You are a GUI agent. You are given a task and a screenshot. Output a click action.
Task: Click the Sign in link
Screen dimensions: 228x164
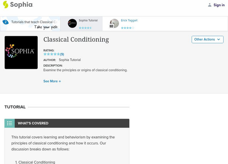(219, 5)
